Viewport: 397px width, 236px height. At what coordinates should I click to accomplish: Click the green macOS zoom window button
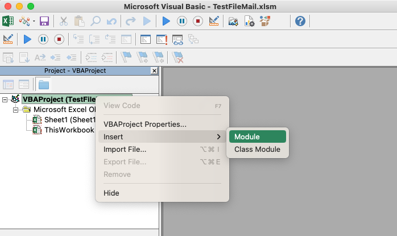pyautogui.click(x=31, y=6)
